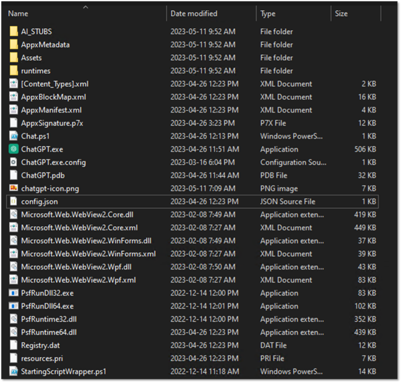
Task: Click the StartingScriptWrapper.ps1 script icon
Action: (x=14, y=371)
